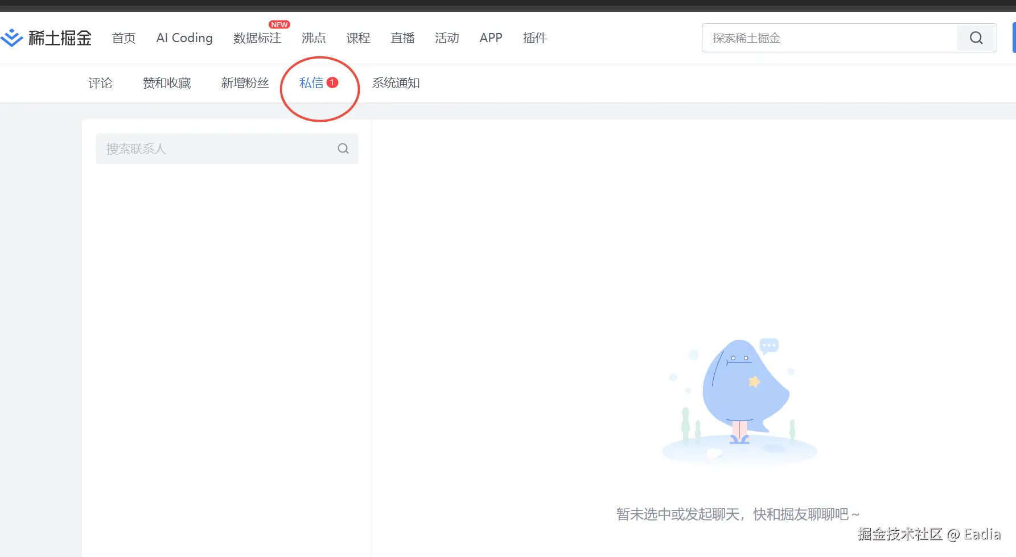Switch to the 赞和收藏 tab
The width and height of the screenshot is (1016, 557).
point(167,82)
